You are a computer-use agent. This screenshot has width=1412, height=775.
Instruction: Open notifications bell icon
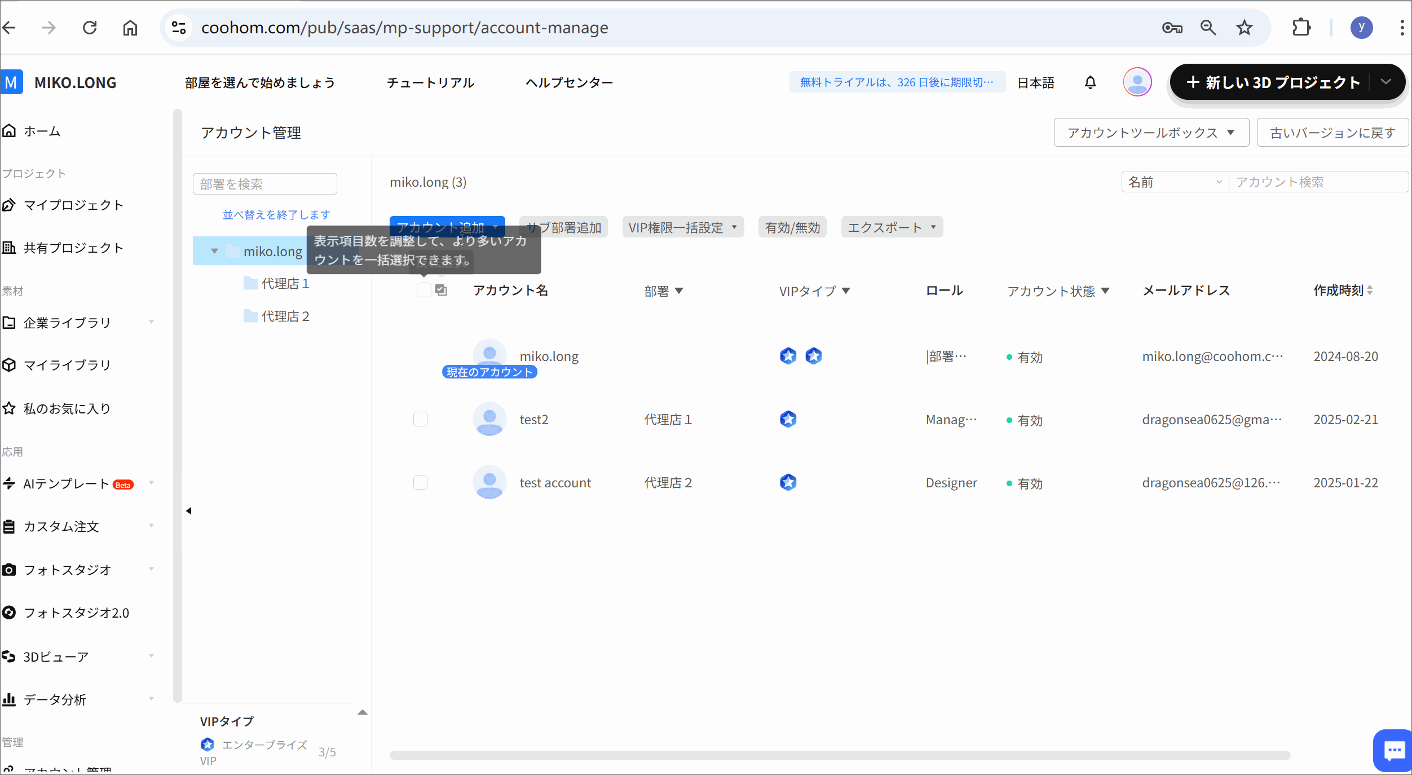[1091, 82]
